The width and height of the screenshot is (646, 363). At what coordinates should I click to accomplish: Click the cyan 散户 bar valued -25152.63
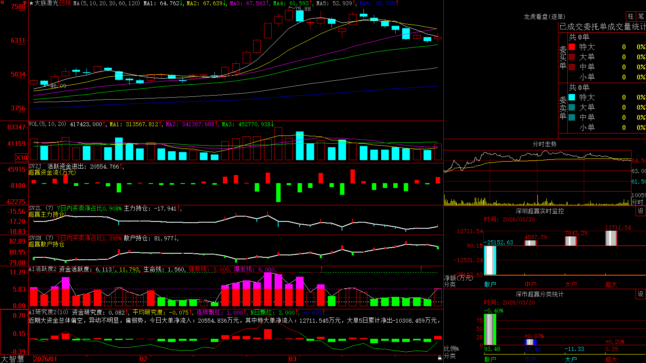tap(490, 260)
